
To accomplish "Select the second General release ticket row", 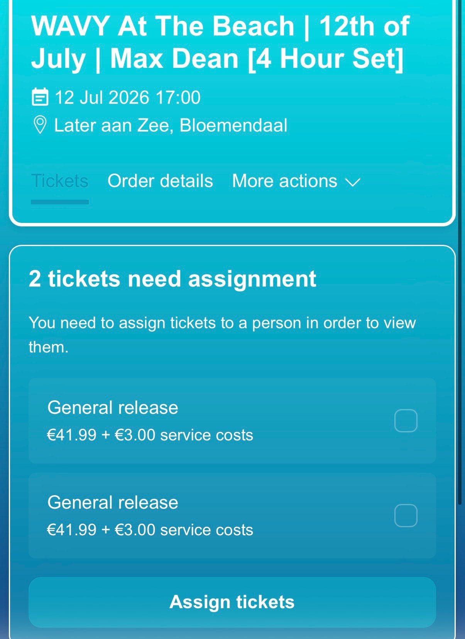I will click(232, 516).
